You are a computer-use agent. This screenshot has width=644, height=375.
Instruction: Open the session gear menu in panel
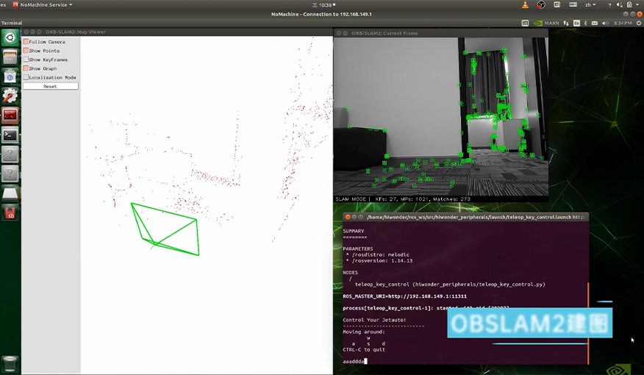[637, 23]
